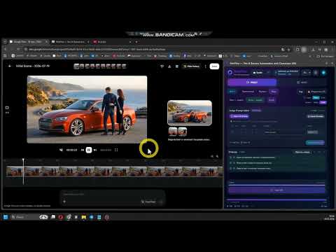Screen dimensions: 336x252
Task: Select the second small variant thumbnail
Action: (x=183, y=132)
